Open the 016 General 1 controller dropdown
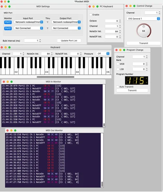The height and width of the screenshot is (192, 163). coord(143,19)
